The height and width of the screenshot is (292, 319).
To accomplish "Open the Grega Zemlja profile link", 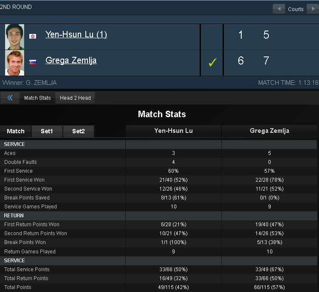I will [71, 60].
